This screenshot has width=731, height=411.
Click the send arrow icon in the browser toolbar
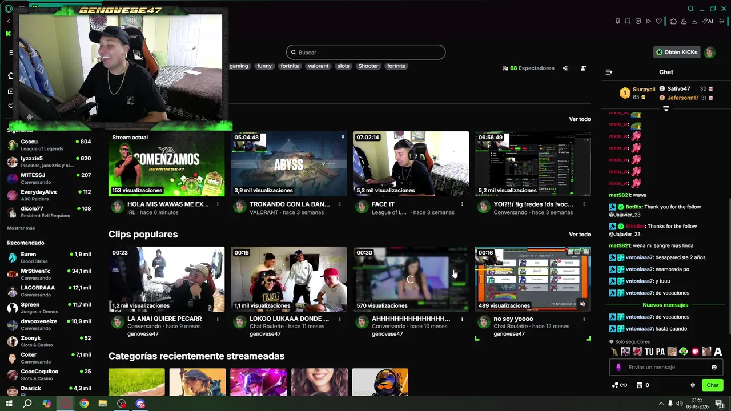point(648,21)
